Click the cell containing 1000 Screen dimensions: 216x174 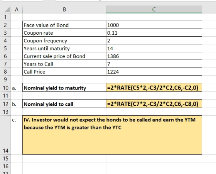click(x=154, y=25)
